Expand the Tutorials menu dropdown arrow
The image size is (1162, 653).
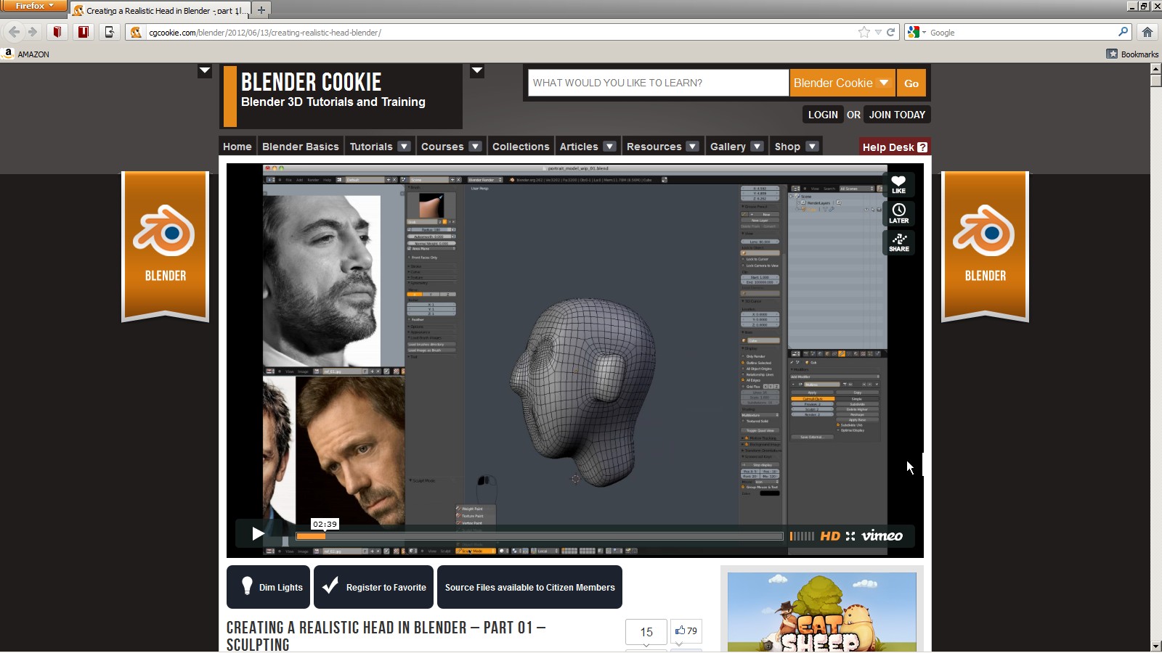(405, 146)
